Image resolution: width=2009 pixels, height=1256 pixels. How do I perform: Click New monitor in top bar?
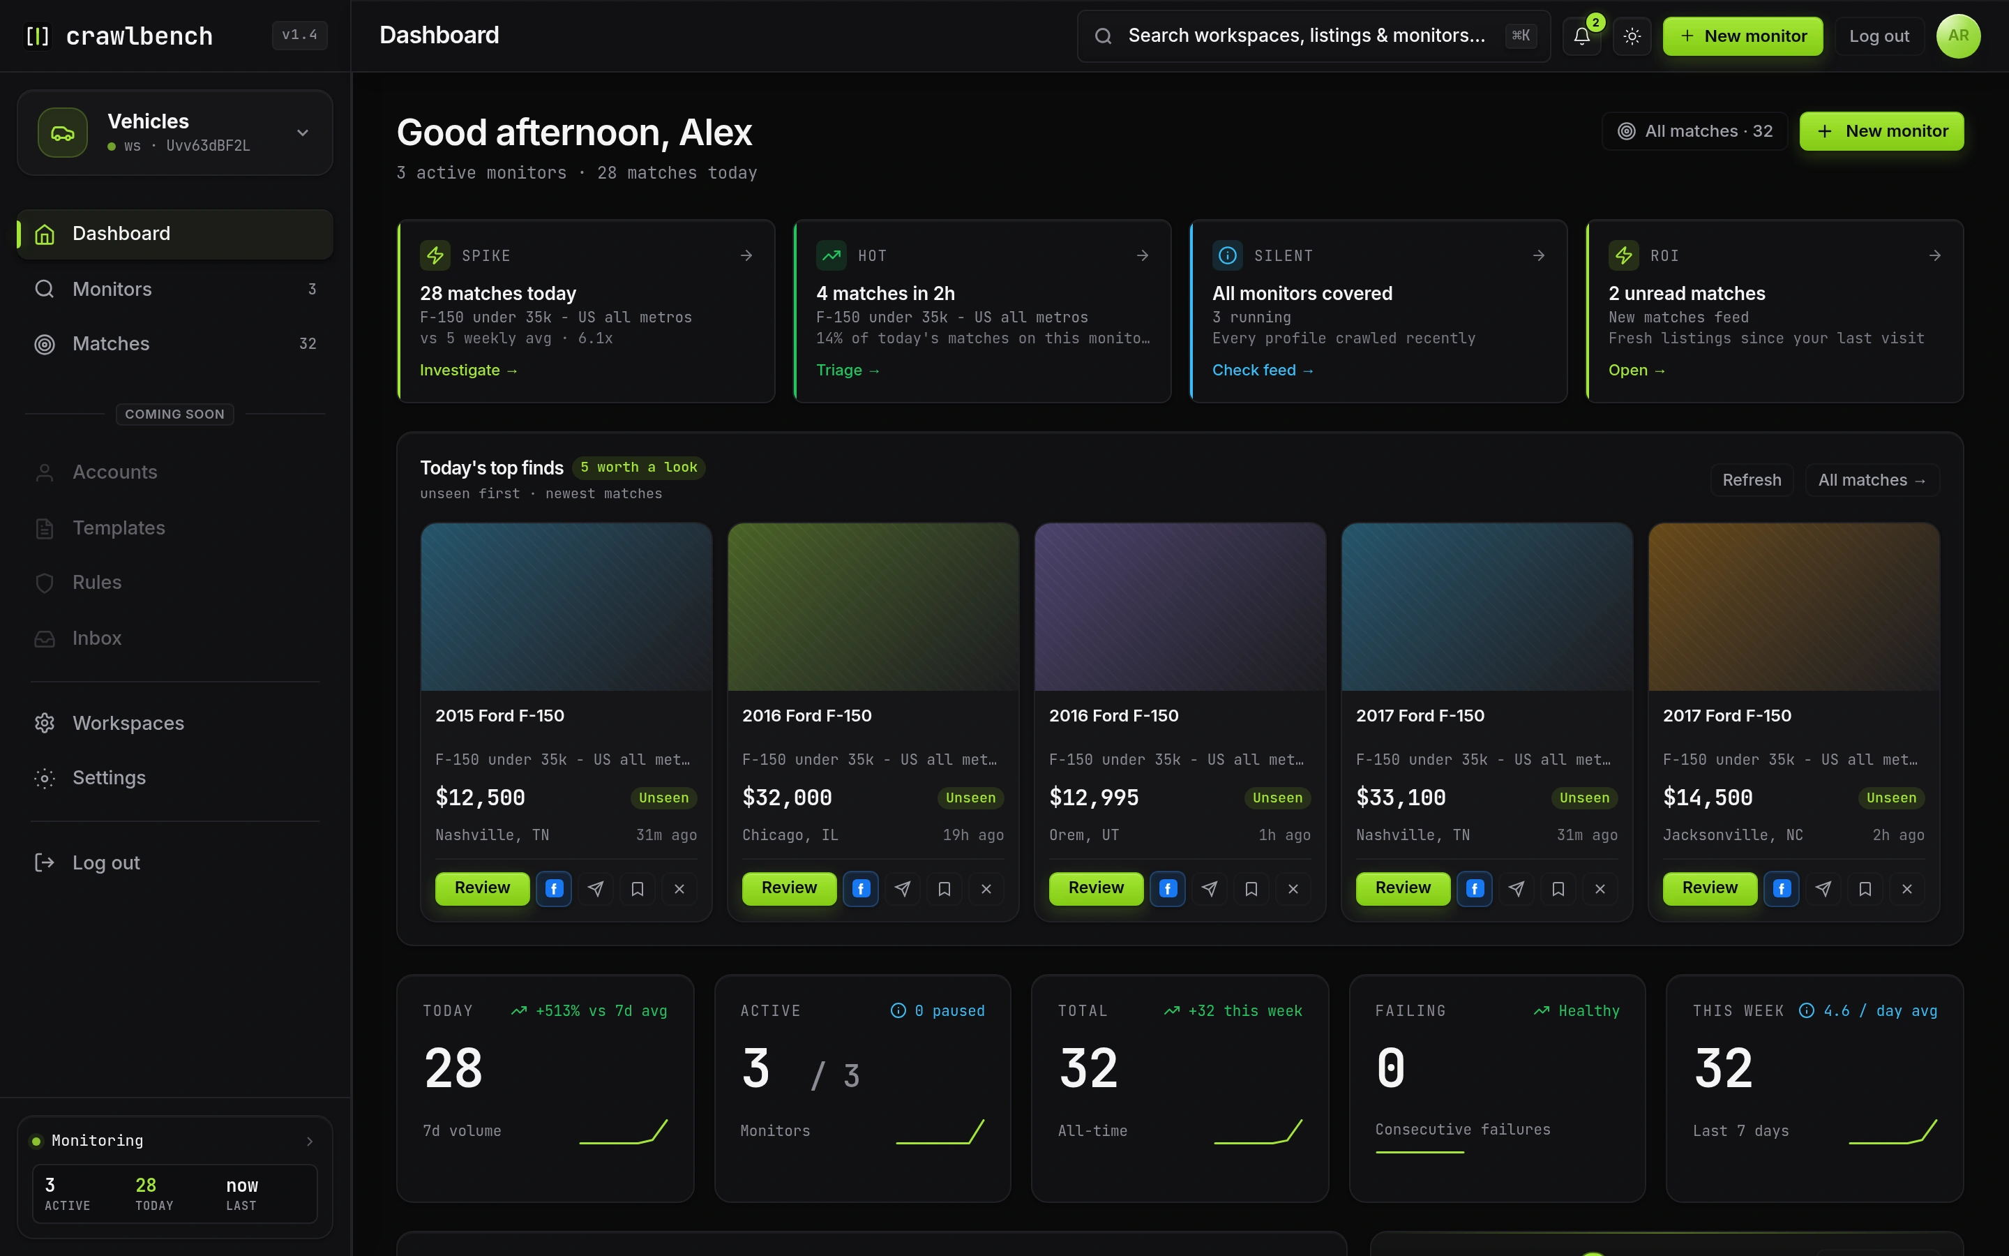1743,36
